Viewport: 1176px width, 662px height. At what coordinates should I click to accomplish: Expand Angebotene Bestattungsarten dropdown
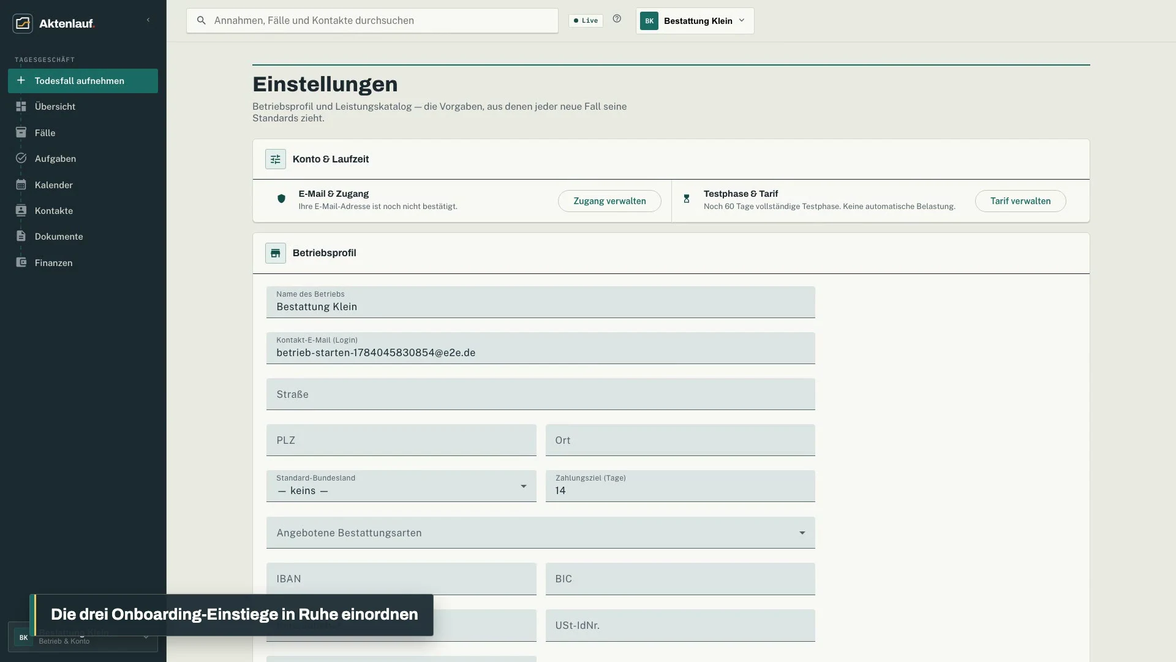click(541, 533)
